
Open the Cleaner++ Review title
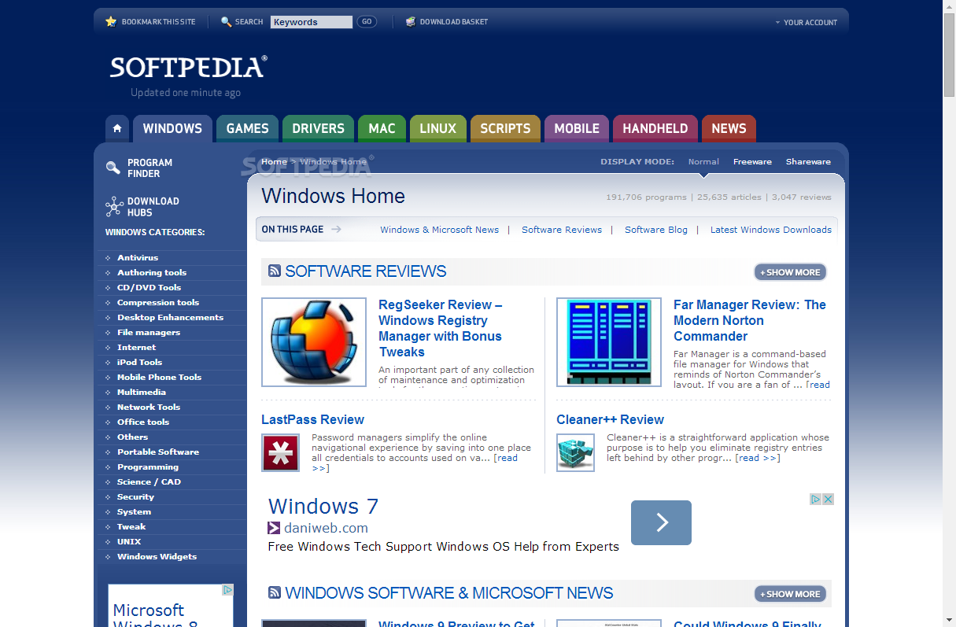click(610, 419)
